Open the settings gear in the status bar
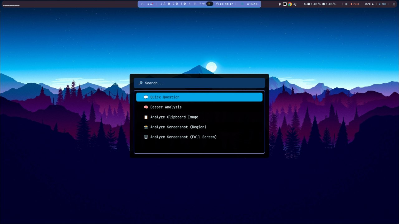 (346, 4)
